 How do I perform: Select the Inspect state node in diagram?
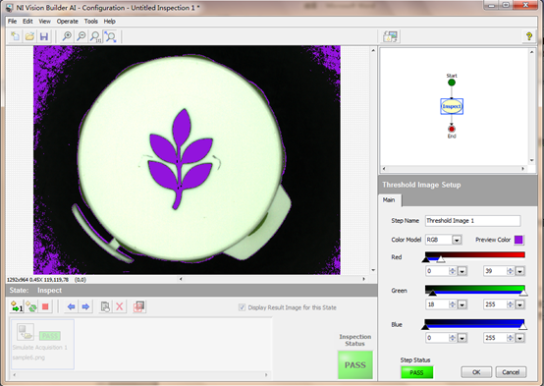(452, 106)
